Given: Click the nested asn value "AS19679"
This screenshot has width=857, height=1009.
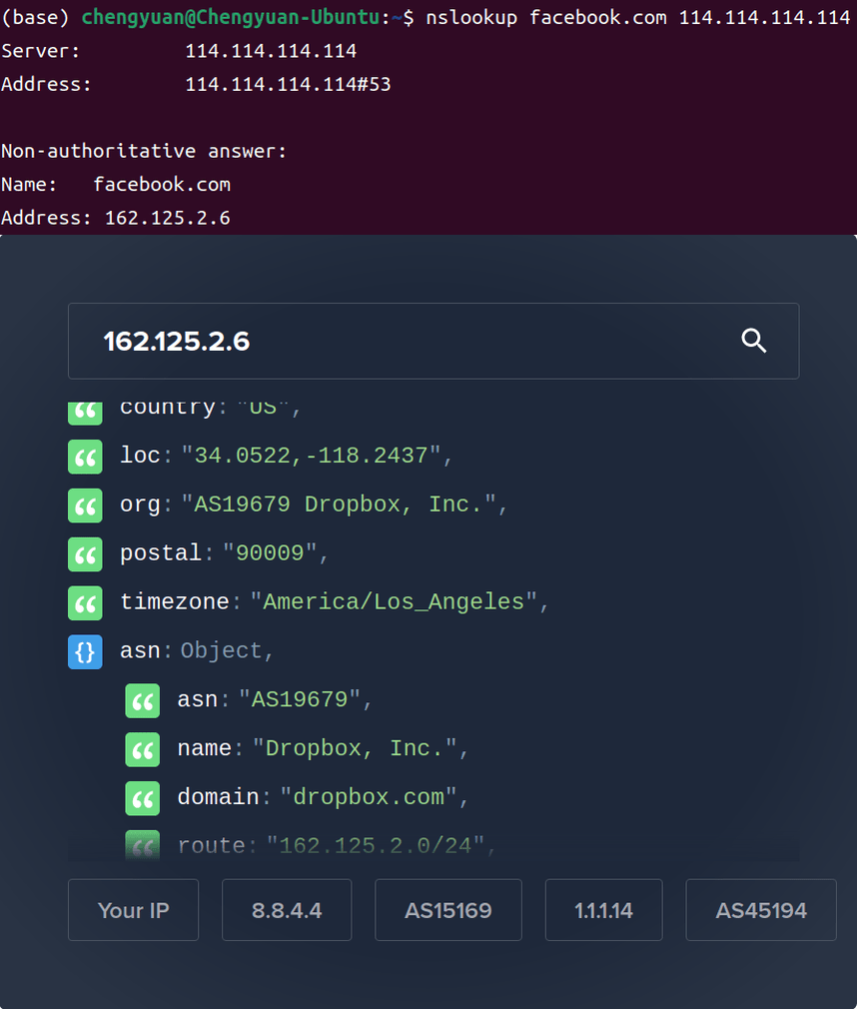Looking at the screenshot, I should pos(300,699).
